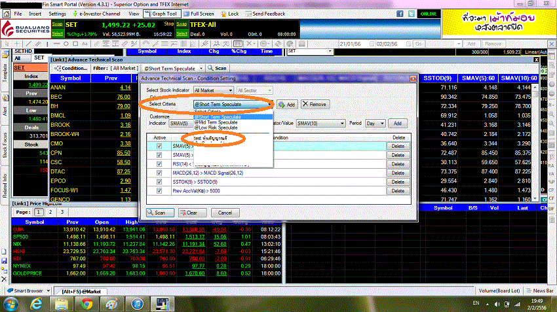Image resolution: width=557 pixels, height=312 pixels.
Task: Open the Twitter icon in top bar
Action: (x=412, y=14)
